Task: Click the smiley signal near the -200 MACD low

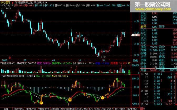Action: [41, 103]
